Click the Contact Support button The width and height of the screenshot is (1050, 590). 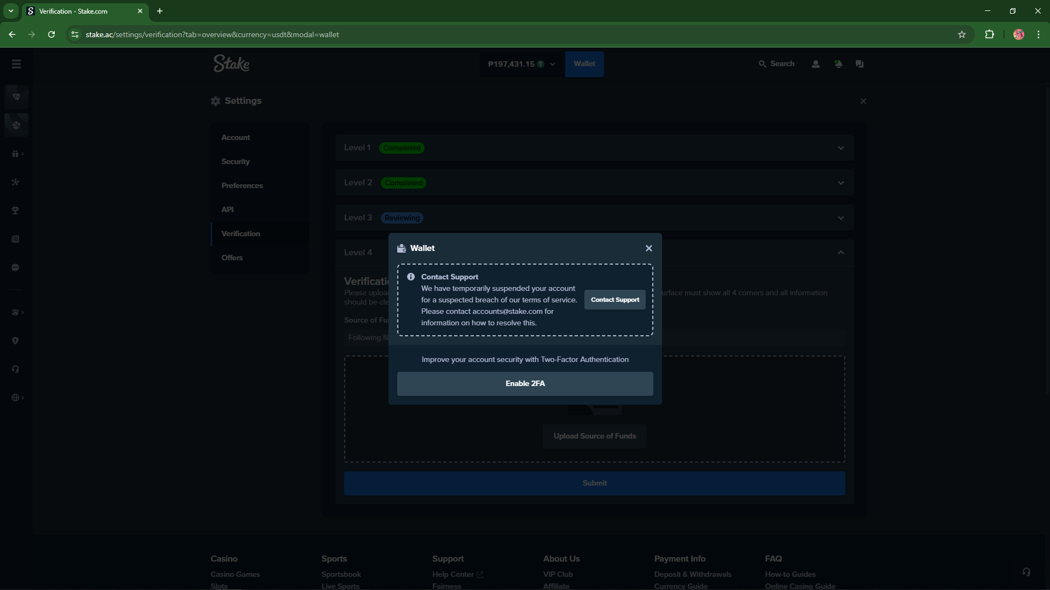pos(614,300)
